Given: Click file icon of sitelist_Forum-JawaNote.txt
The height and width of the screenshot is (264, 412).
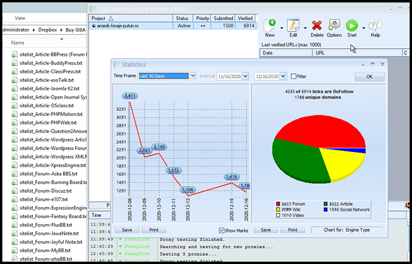Looking at the screenshot, I should (x=14, y=233).
